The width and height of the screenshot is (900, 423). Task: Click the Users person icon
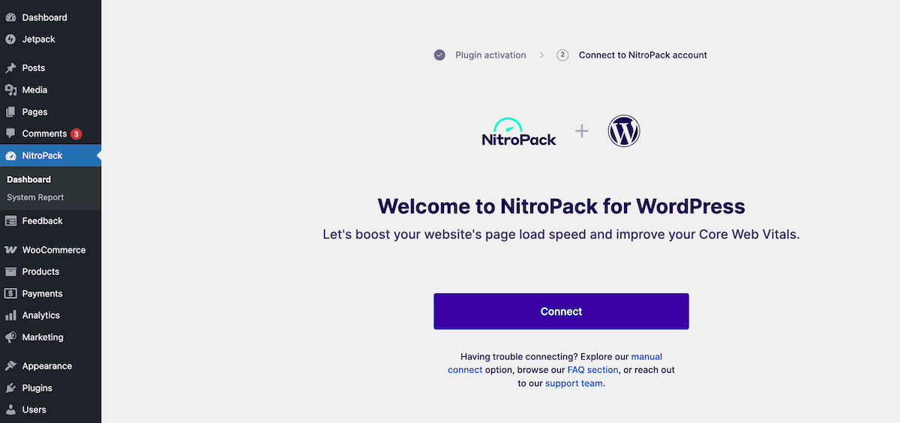click(x=10, y=409)
